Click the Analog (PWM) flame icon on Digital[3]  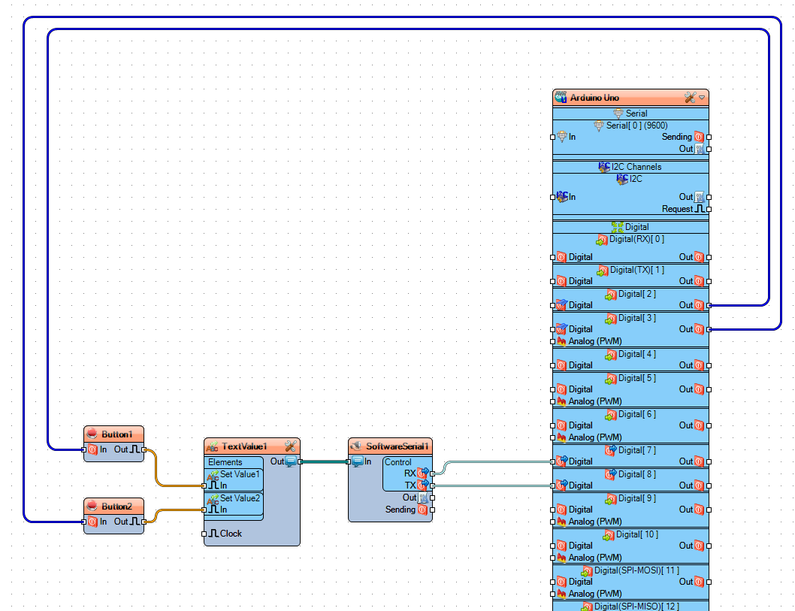tap(561, 341)
